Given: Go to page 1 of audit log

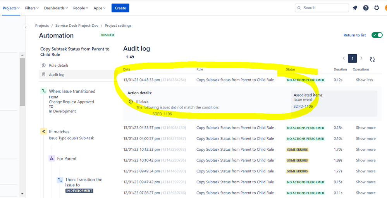Looking at the screenshot, I should (353, 59).
